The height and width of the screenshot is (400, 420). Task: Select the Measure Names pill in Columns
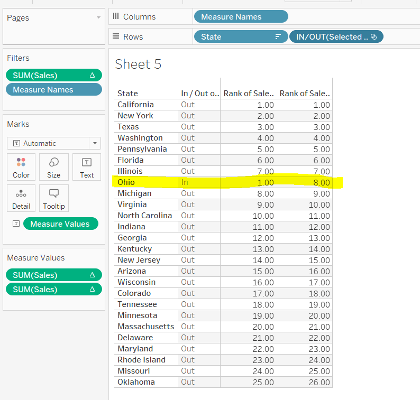(241, 17)
